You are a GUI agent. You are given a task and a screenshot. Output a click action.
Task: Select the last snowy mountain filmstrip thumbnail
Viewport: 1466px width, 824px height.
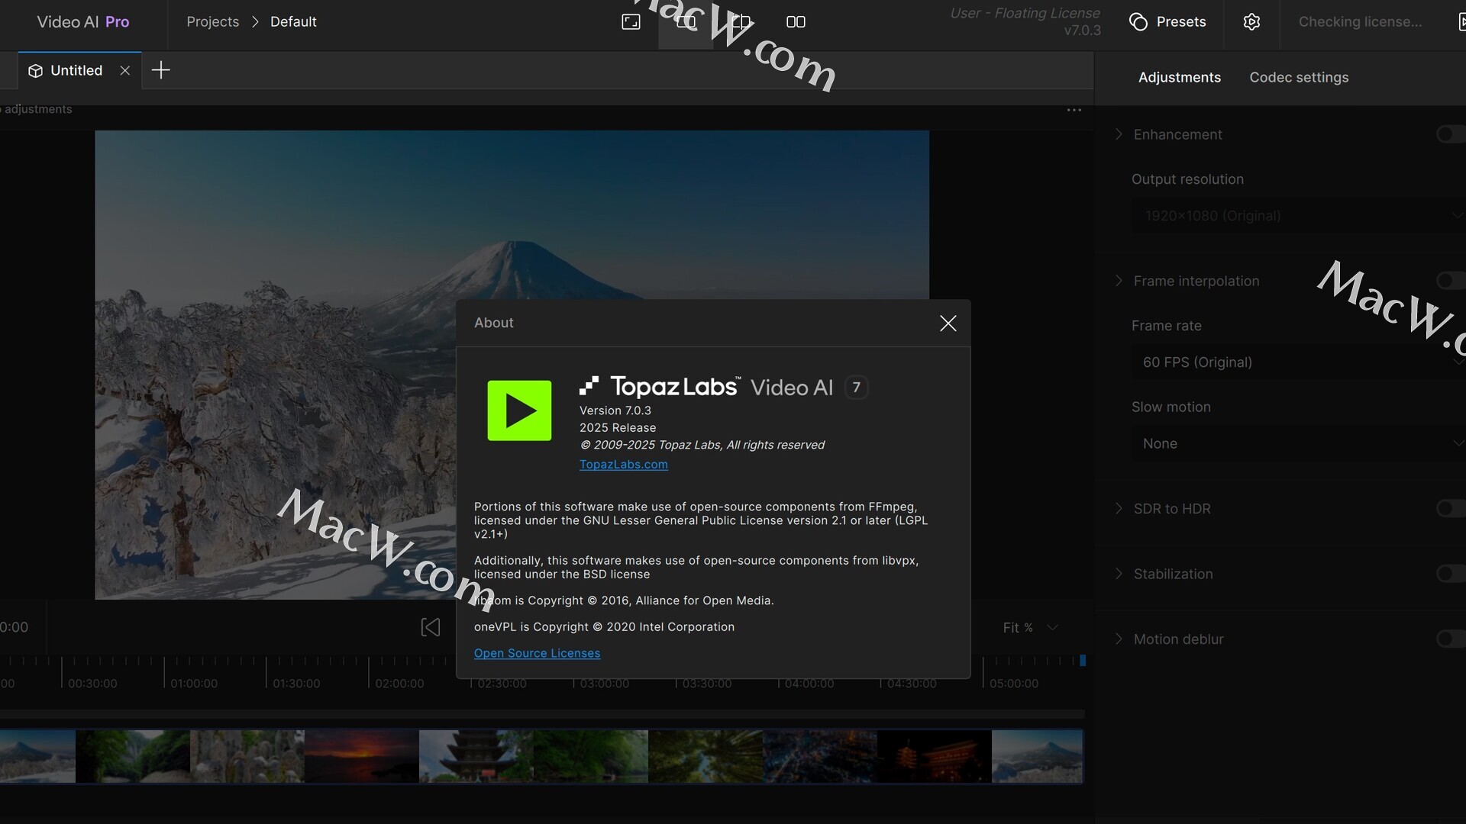click(x=1037, y=756)
